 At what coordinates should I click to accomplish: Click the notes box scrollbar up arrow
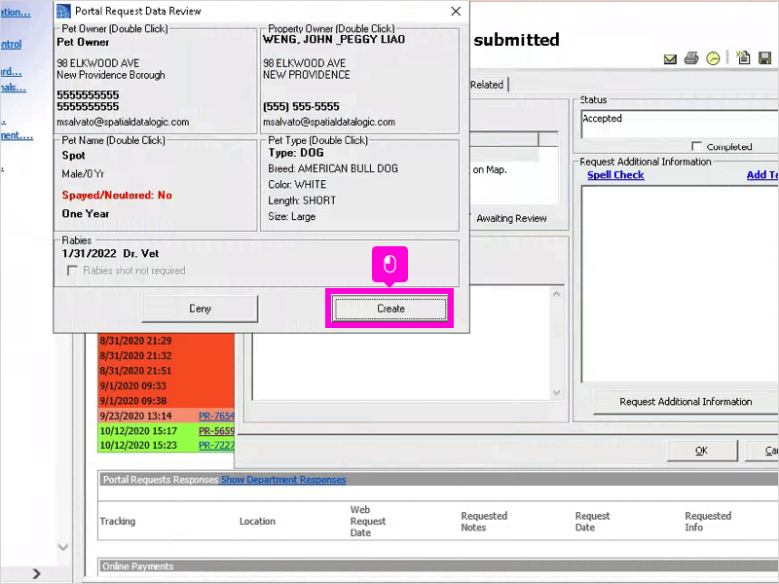[x=556, y=294]
